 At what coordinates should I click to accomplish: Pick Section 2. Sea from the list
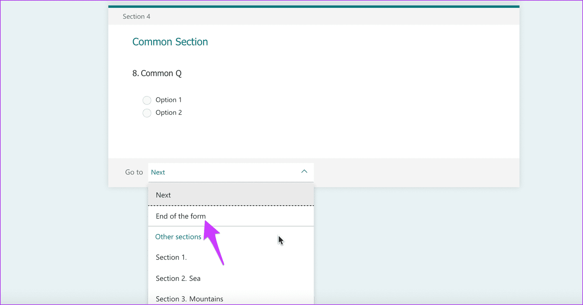click(x=231, y=278)
